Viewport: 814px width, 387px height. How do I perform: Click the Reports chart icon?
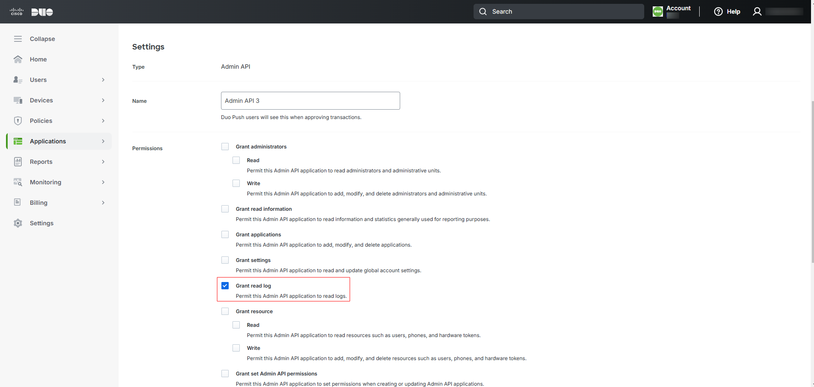pos(18,162)
